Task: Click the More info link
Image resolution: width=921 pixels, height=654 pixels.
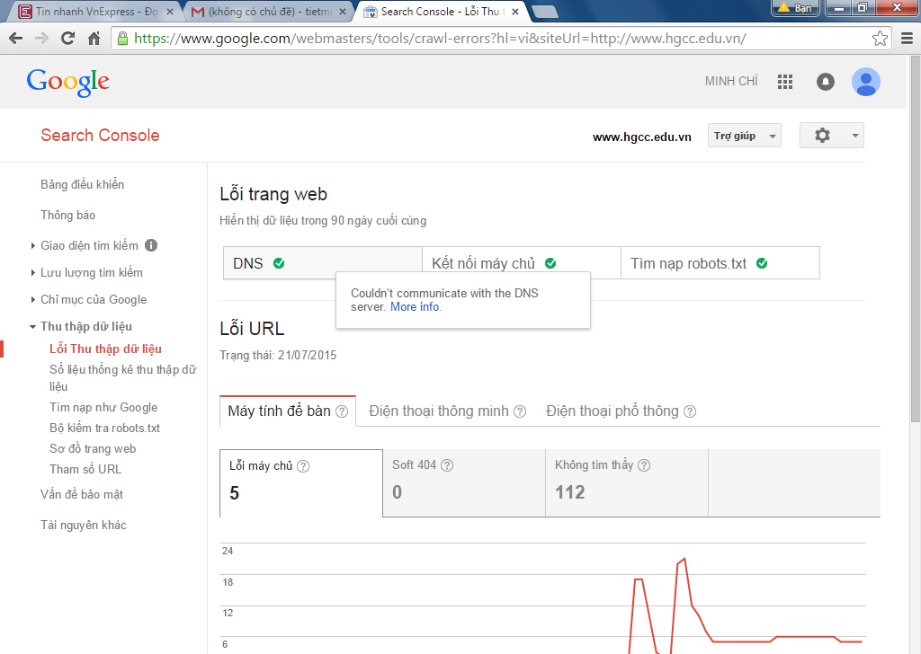Action: 415,307
